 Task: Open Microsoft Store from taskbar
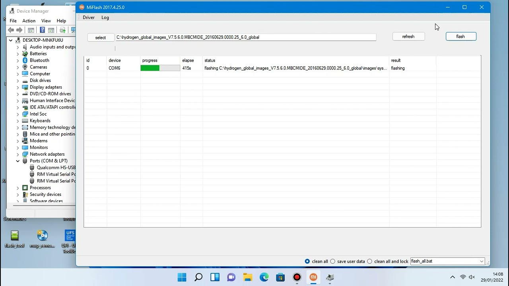point(280,277)
